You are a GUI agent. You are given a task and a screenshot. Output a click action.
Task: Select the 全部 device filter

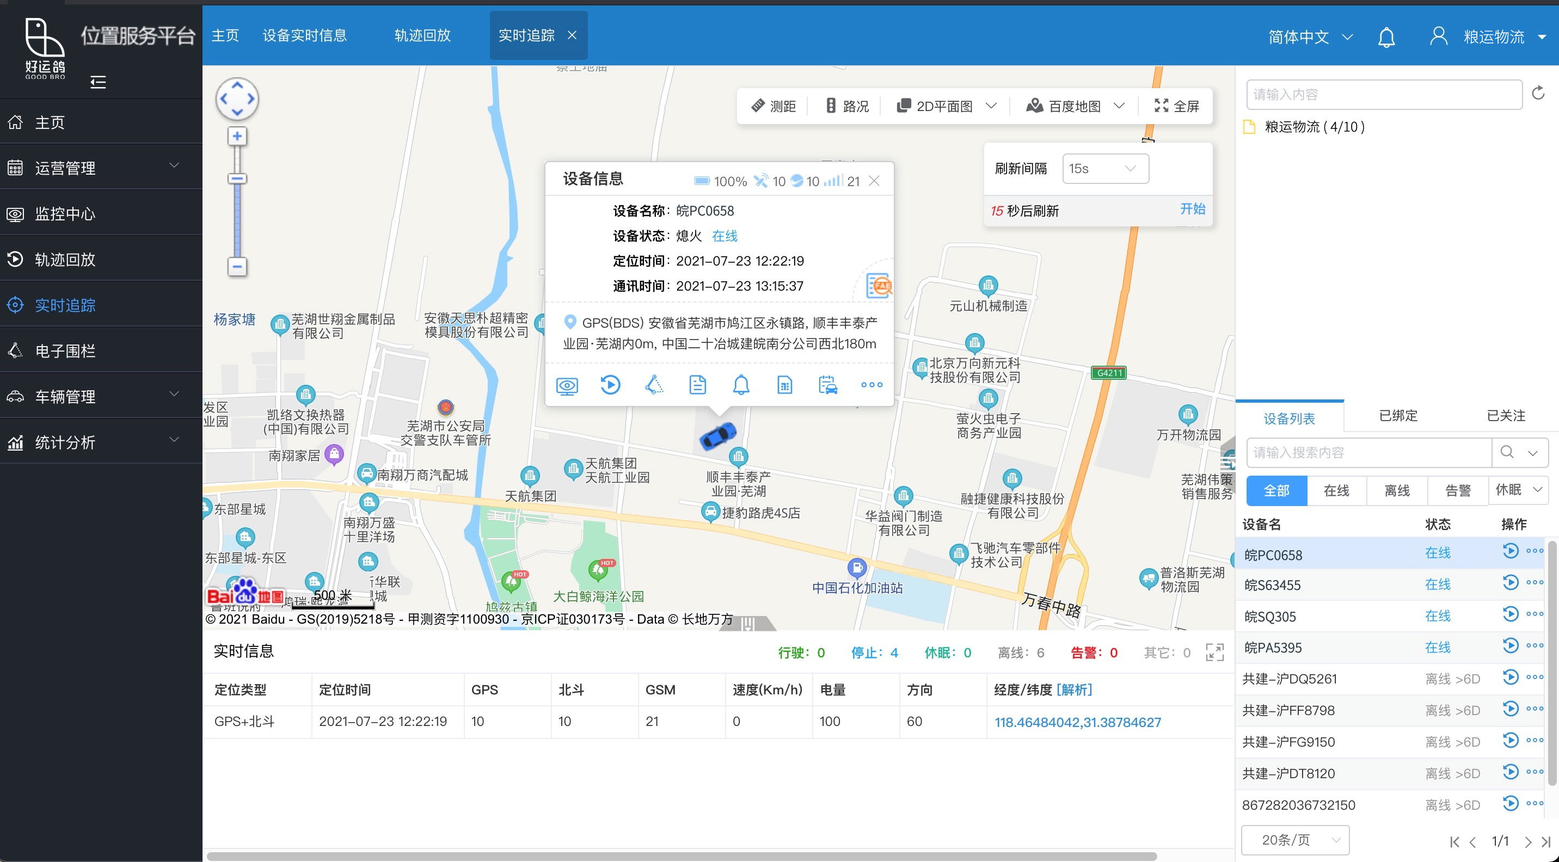[1276, 490]
